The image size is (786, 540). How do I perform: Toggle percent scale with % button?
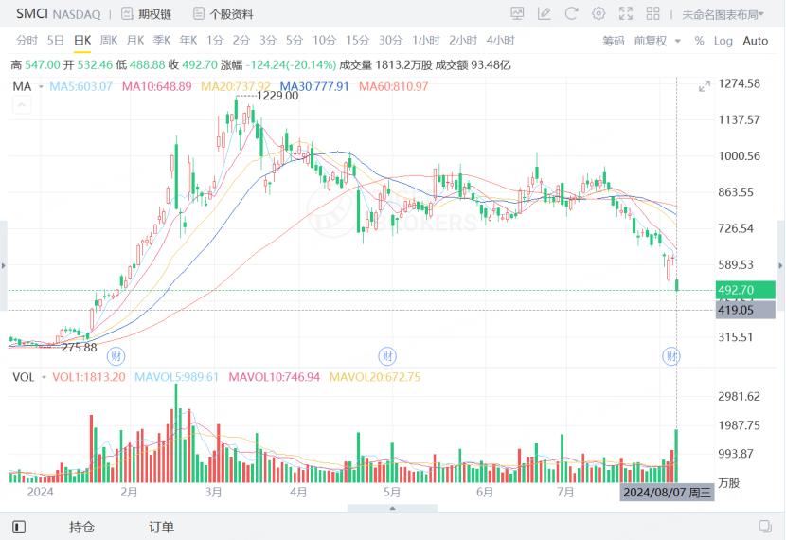tap(699, 41)
